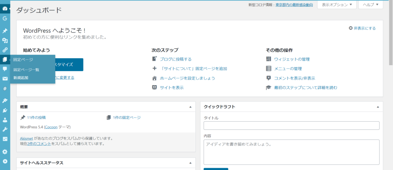Click the gear icon in sidebar
Image resolution: width=393 pixels, height=170 pixels.
pos(5,152)
